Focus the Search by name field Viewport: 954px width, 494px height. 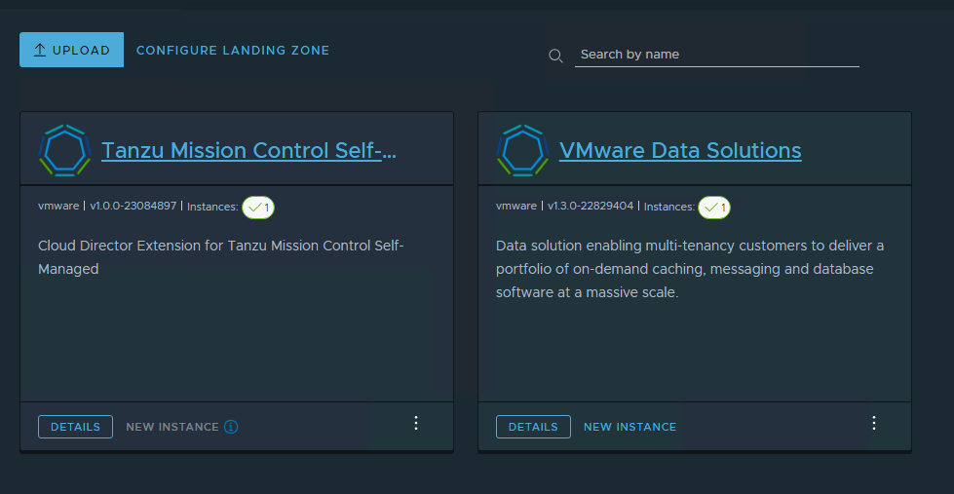coord(716,55)
